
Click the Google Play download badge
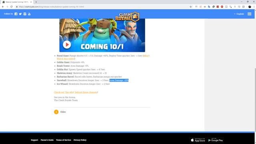tap(216, 140)
